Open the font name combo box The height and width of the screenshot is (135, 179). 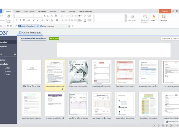pyautogui.click(x=28, y=16)
